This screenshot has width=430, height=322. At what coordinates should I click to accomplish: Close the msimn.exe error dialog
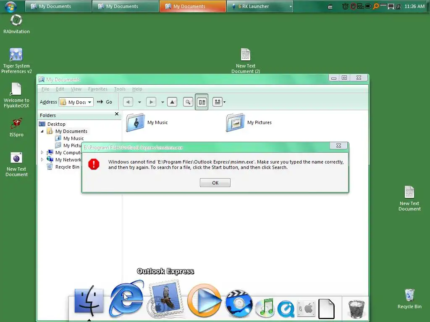pyautogui.click(x=339, y=145)
